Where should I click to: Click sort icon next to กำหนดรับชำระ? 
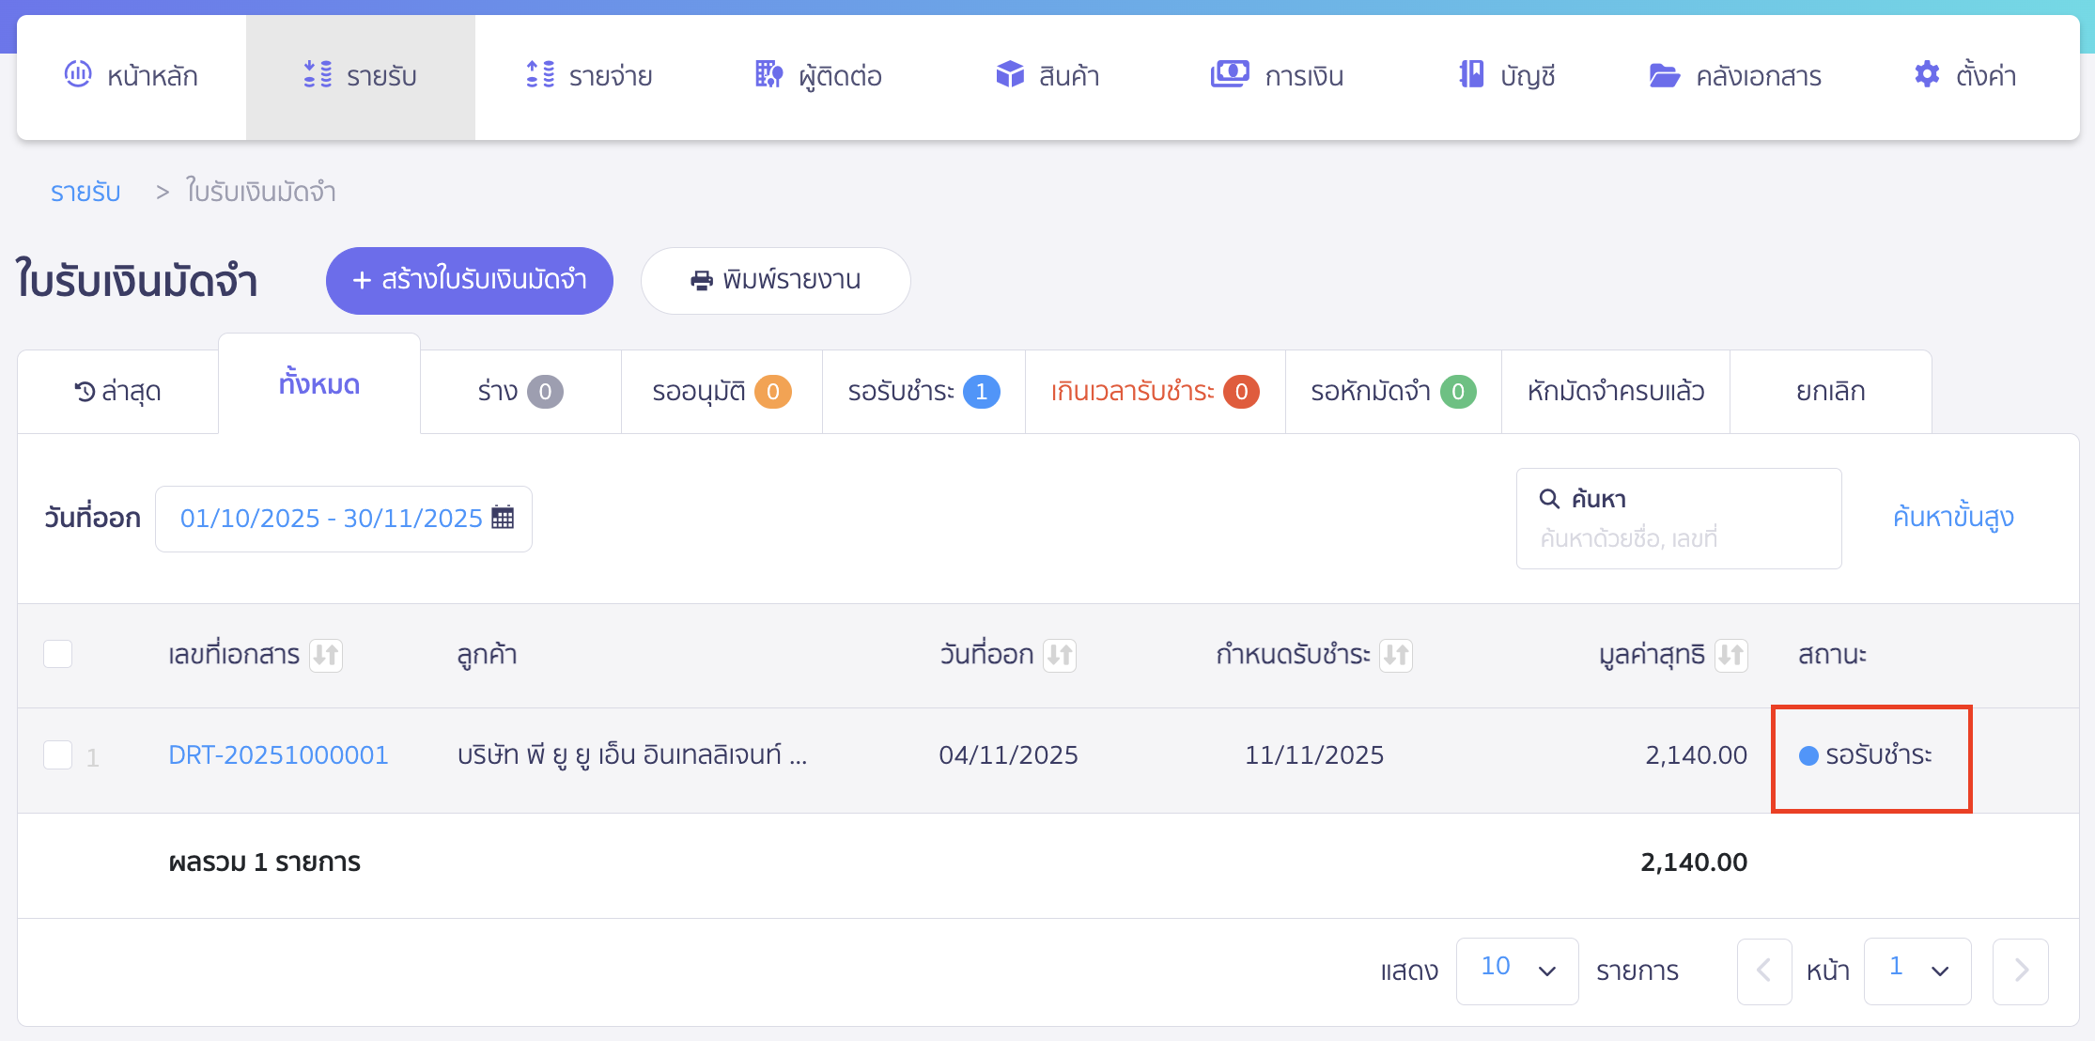pyautogui.click(x=1395, y=655)
